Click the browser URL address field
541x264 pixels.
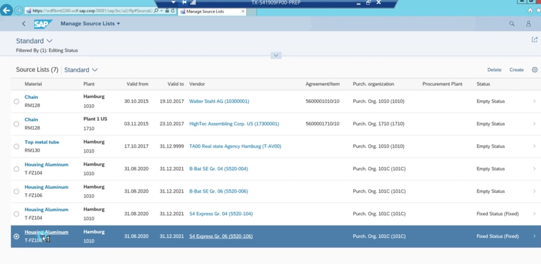coord(92,11)
